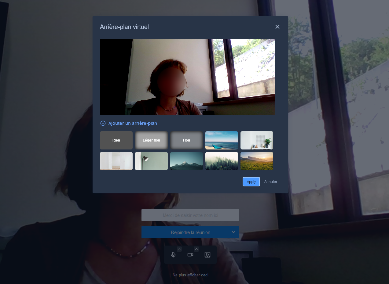This screenshot has height=284, width=389.
Task: Select the beach with boat background
Action: [x=222, y=140]
